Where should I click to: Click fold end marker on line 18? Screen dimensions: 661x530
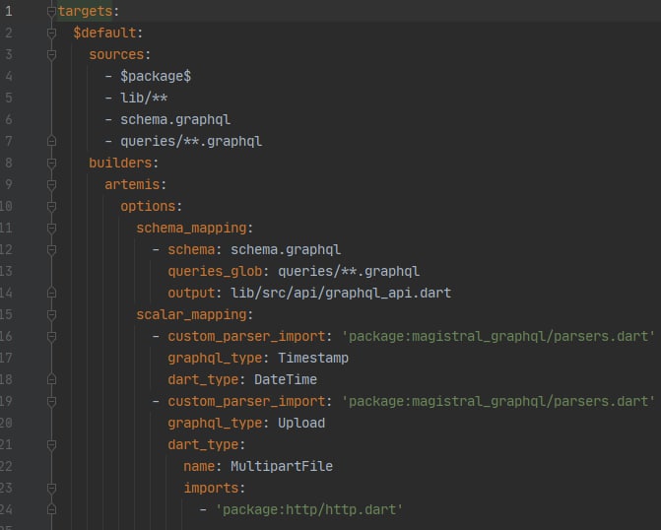click(x=51, y=379)
